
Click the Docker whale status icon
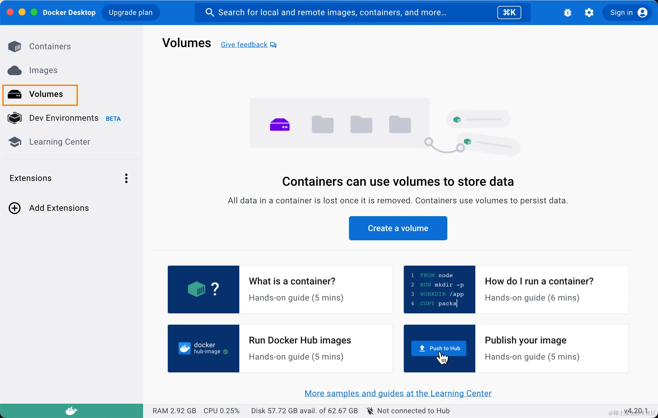tap(71, 411)
